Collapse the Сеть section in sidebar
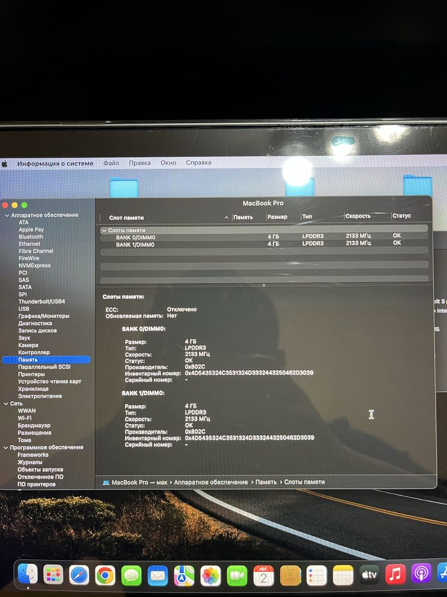The width and height of the screenshot is (447, 597). click(x=6, y=404)
